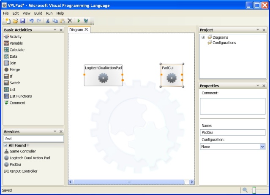Click the Undo arrow icon
Image resolution: width=270 pixels, height=195 pixels.
31,21
